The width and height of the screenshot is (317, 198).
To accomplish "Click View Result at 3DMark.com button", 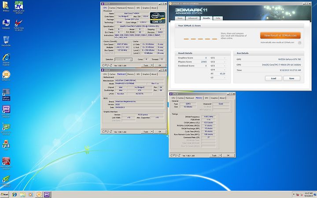I will 280,35.
